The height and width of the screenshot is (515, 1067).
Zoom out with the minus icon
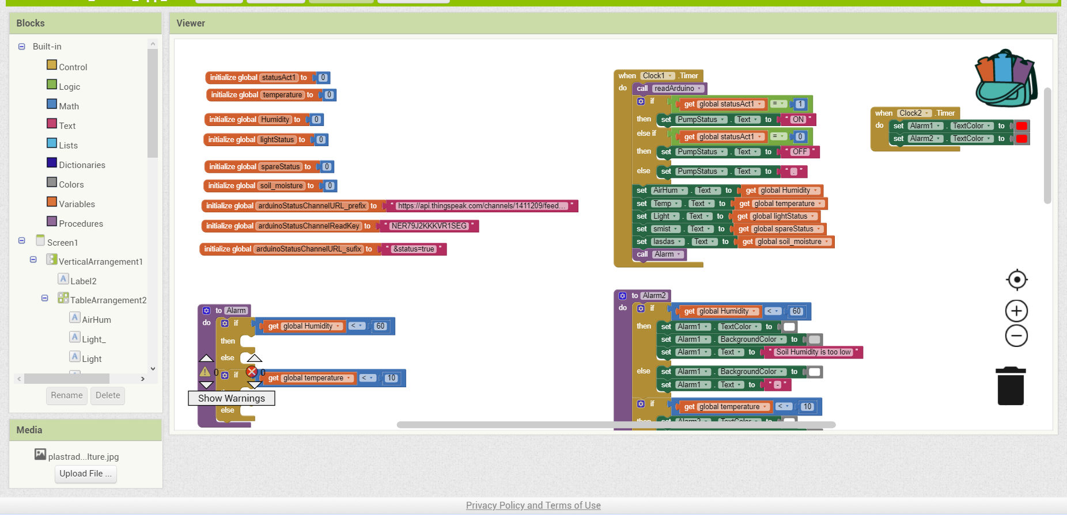click(1017, 336)
